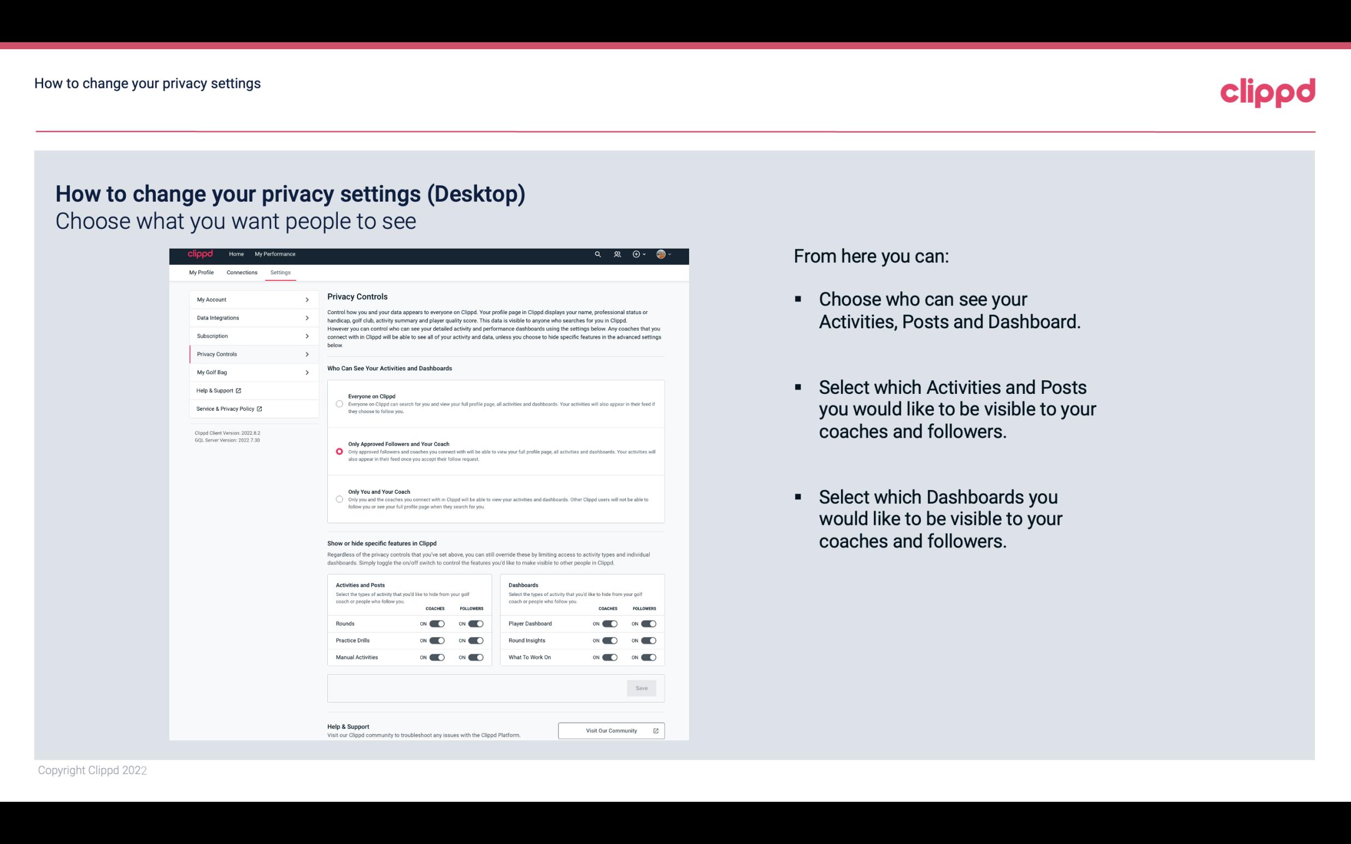This screenshot has height=844, width=1351.
Task: Toggle Rounds Followers switch off
Action: click(x=474, y=623)
